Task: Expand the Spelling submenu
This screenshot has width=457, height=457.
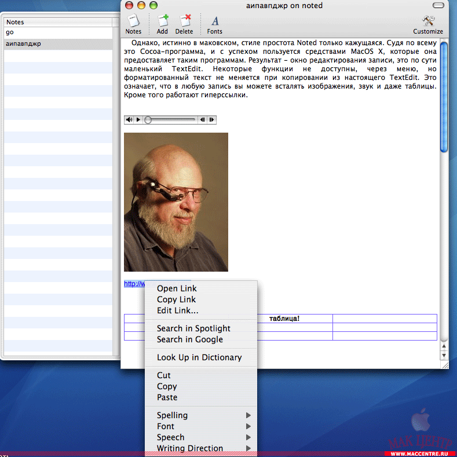Action: 201,415
